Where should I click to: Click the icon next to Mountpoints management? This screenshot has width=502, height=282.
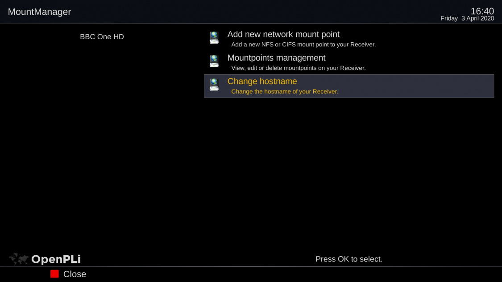[214, 61]
